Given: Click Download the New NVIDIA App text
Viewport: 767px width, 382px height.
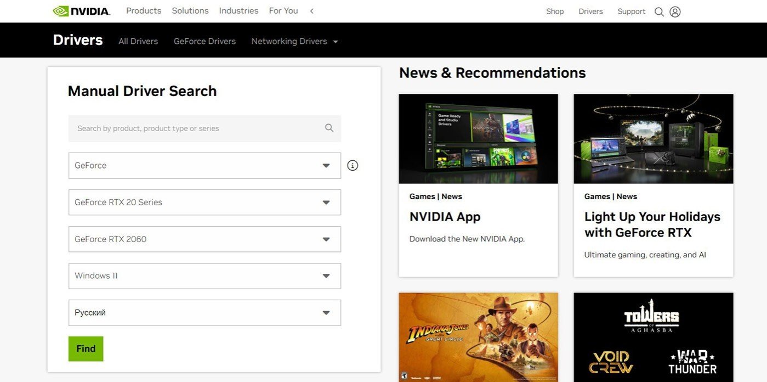Looking at the screenshot, I should tap(467, 239).
